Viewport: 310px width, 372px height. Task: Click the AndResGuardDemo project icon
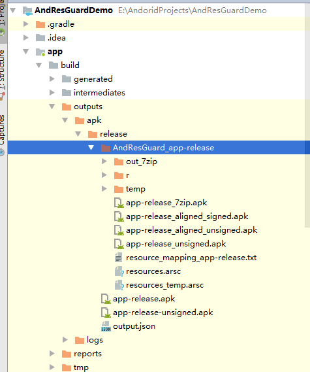click(27, 10)
